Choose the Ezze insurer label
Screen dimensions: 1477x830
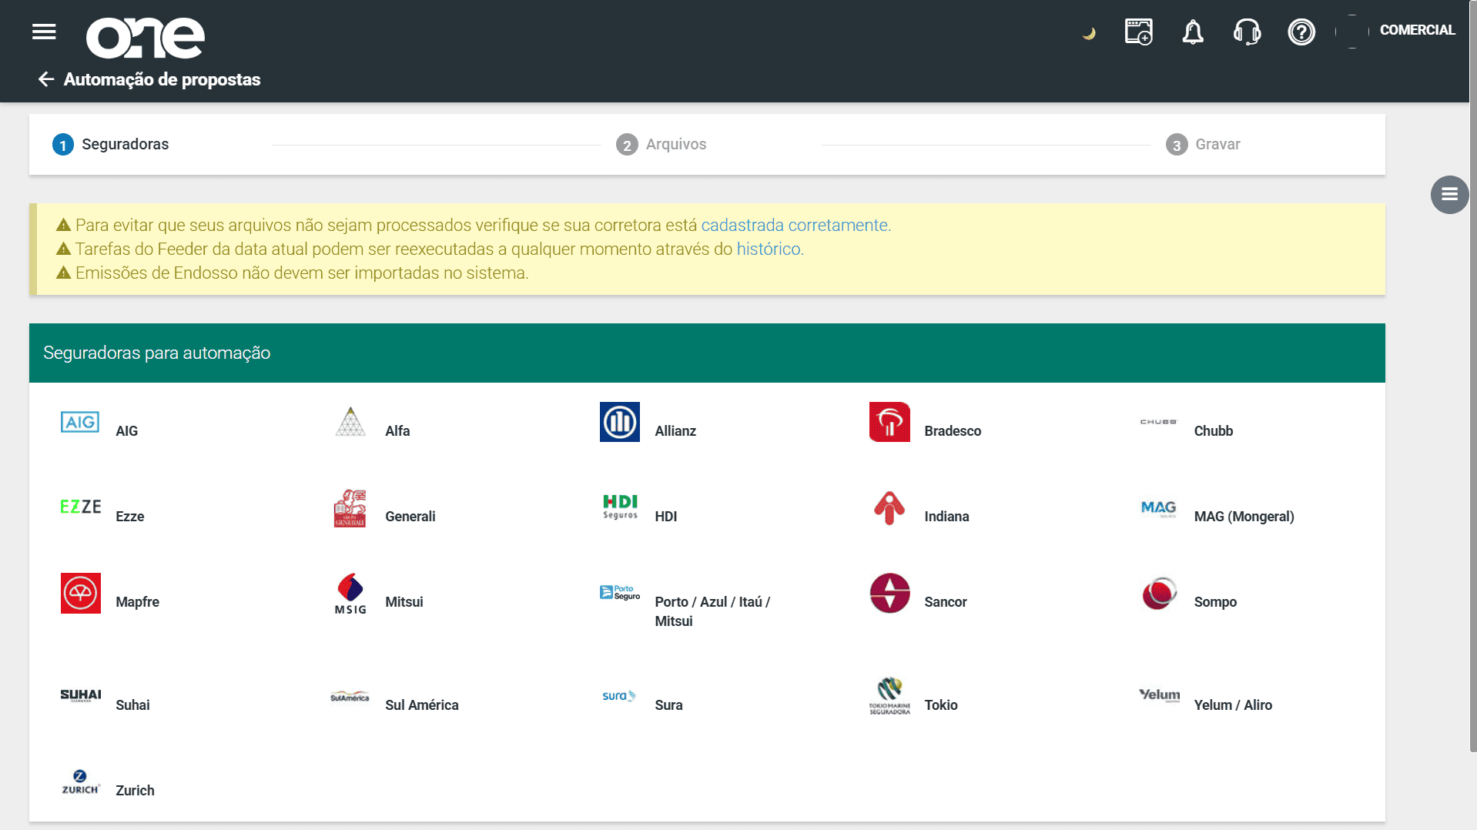[x=130, y=517]
